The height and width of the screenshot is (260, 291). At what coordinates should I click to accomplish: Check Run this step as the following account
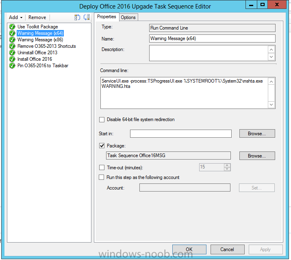[101, 177]
